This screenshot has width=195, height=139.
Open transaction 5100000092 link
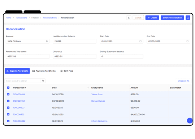pos(19,121)
